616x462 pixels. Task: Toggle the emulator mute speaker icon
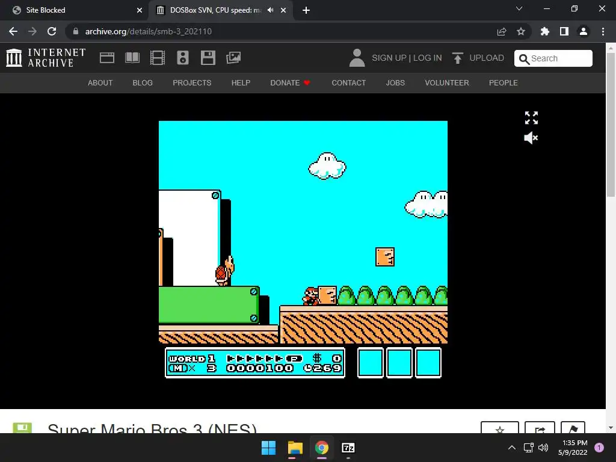coord(531,138)
